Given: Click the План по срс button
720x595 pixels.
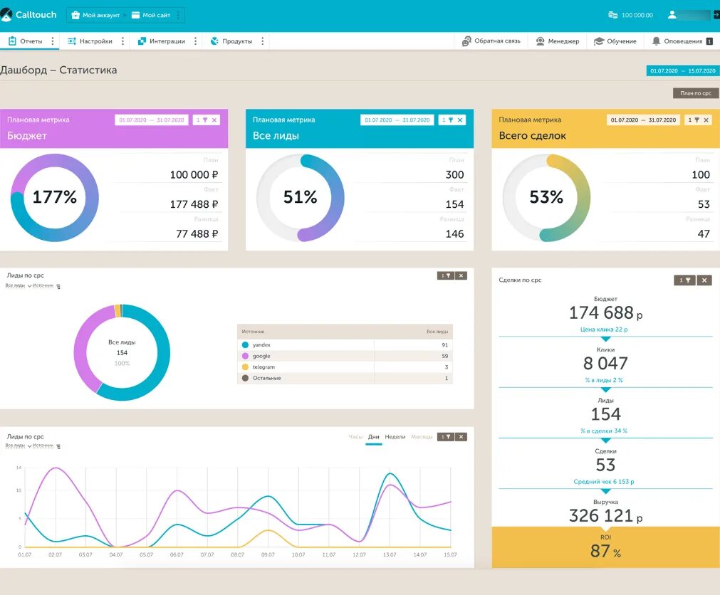Looking at the screenshot, I should (x=694, y=93).
